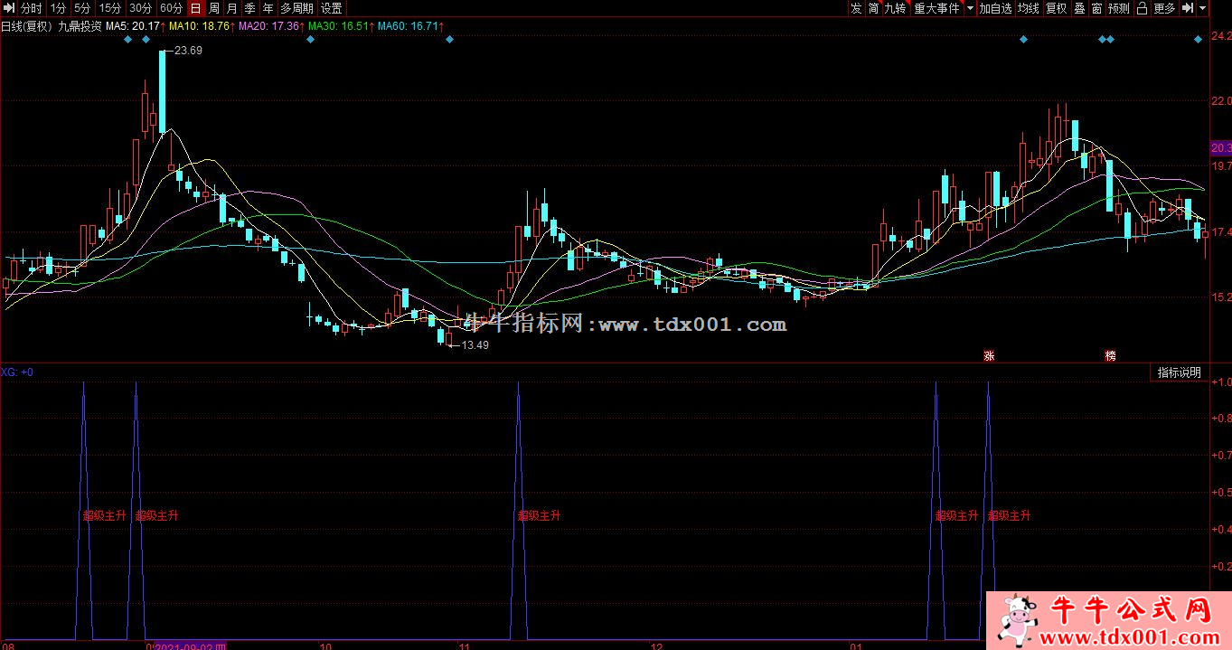Toggle 均线 moving average lines
The image size is (1232, 650).
[x=1029, y=8]
